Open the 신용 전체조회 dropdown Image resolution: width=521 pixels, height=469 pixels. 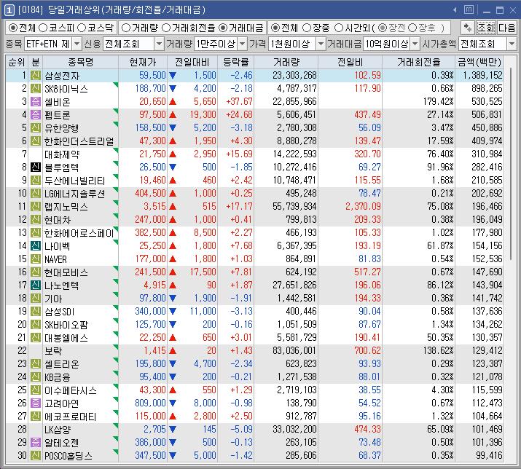(159, 44)
